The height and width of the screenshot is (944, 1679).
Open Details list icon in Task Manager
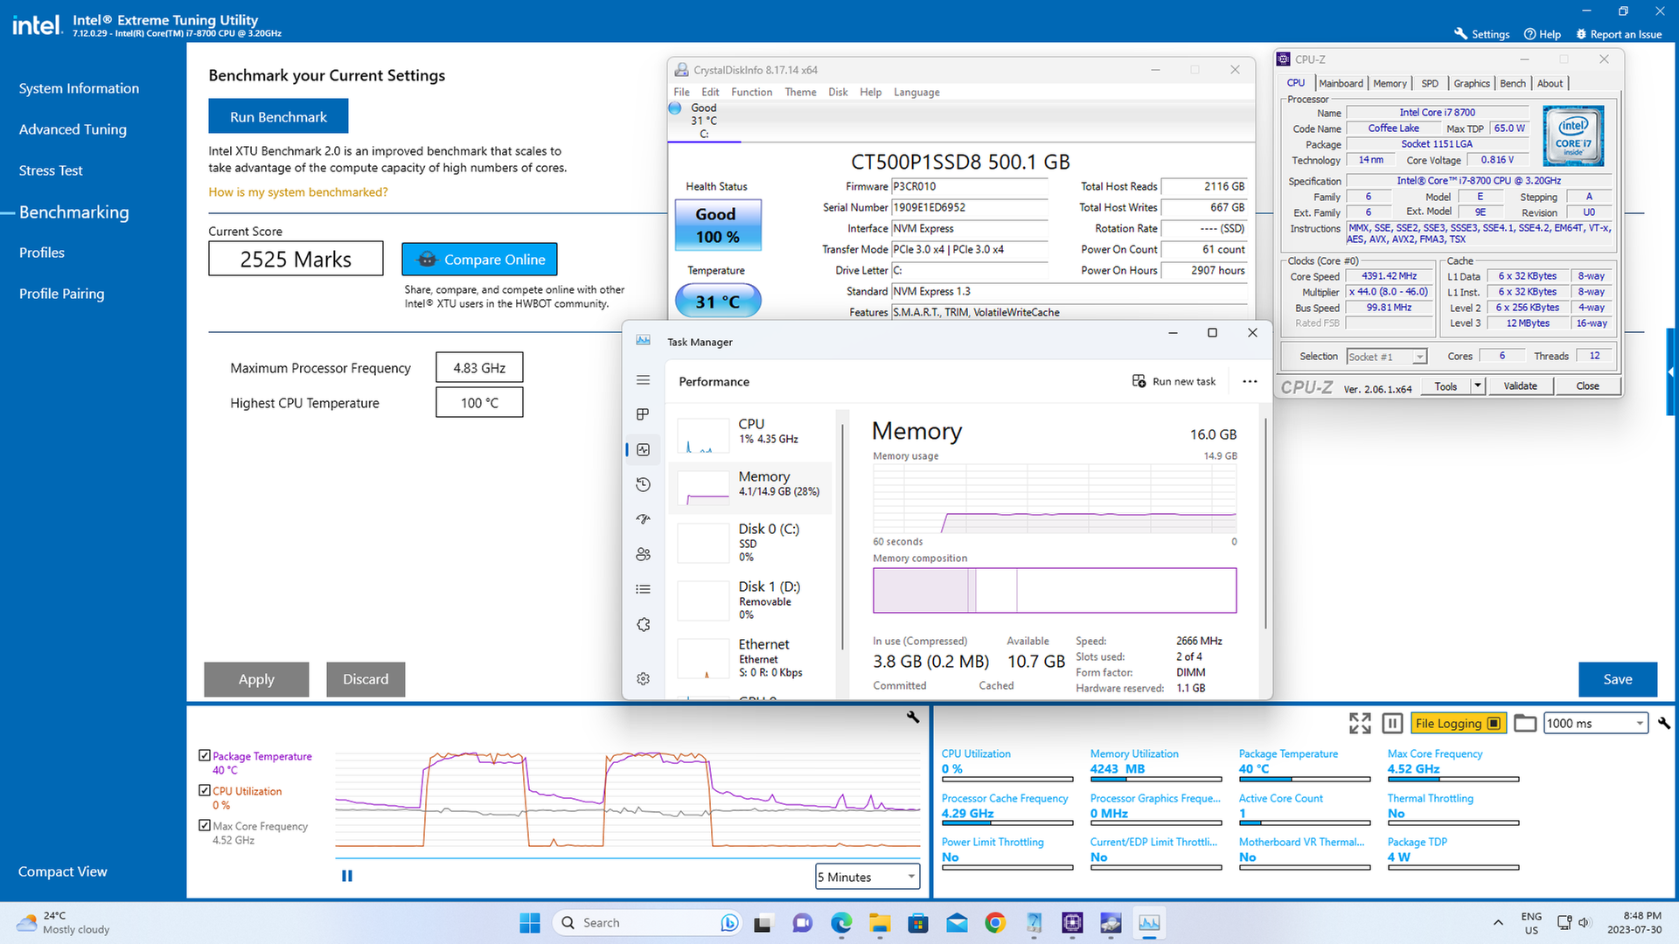(x=644, y=589)
